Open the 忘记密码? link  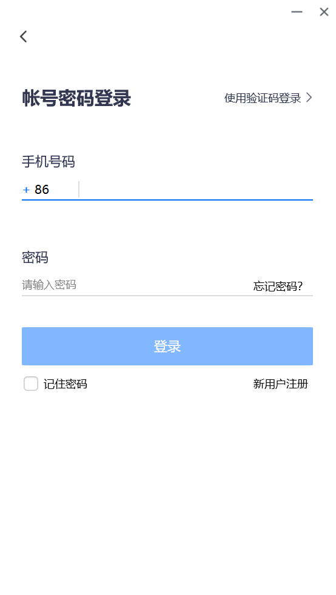pos(278,286)
